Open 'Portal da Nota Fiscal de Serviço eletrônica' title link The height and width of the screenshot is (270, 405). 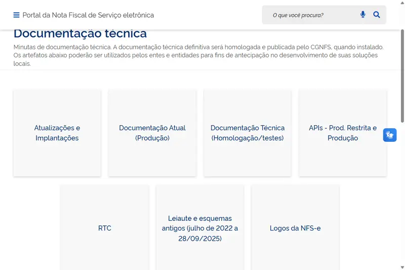click(x=88, y=15)
